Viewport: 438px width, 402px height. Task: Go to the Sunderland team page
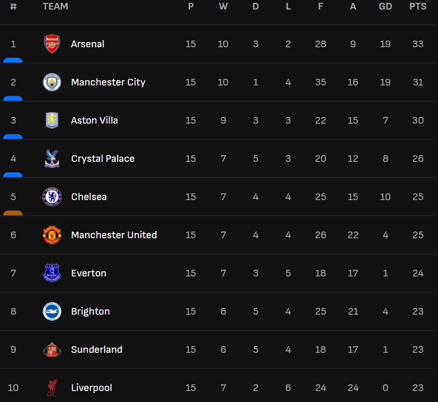(x=96, y=349)
